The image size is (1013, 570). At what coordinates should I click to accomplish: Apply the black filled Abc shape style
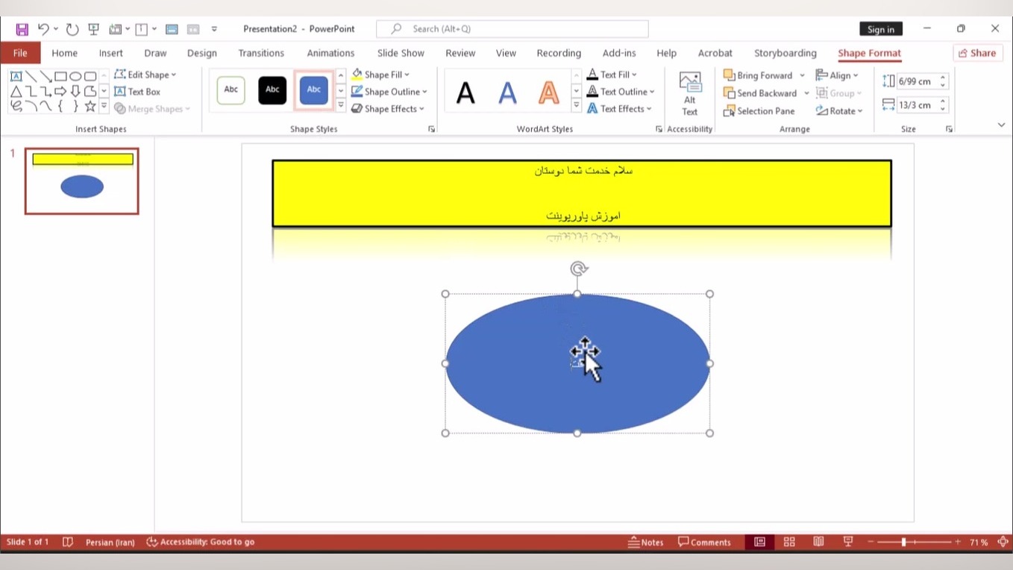[272, 90]
